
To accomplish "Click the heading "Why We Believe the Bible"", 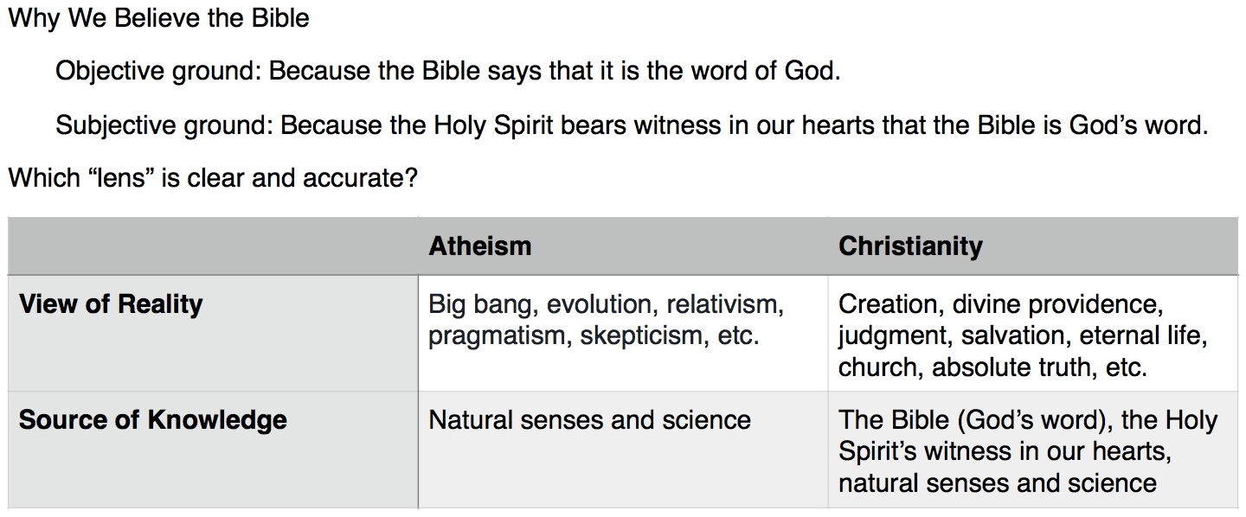I will 158,18.
